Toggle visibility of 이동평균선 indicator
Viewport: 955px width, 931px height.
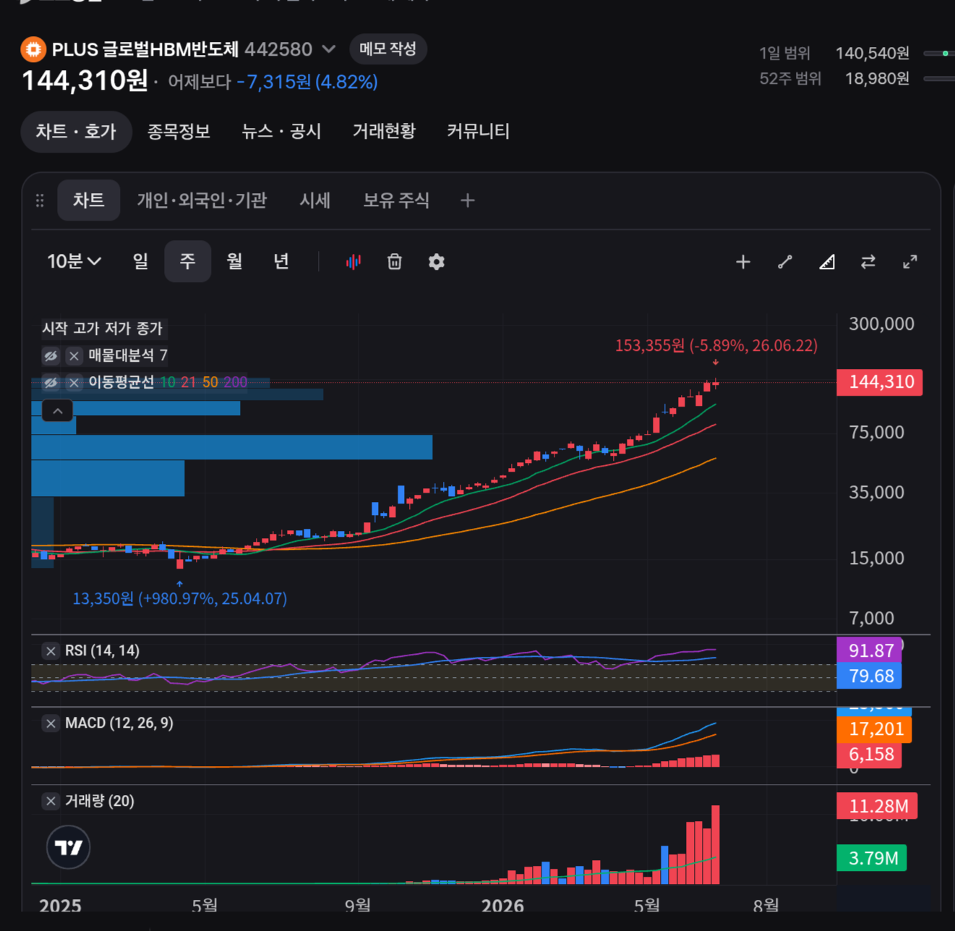pyautogui.click(x=51, y=383)
